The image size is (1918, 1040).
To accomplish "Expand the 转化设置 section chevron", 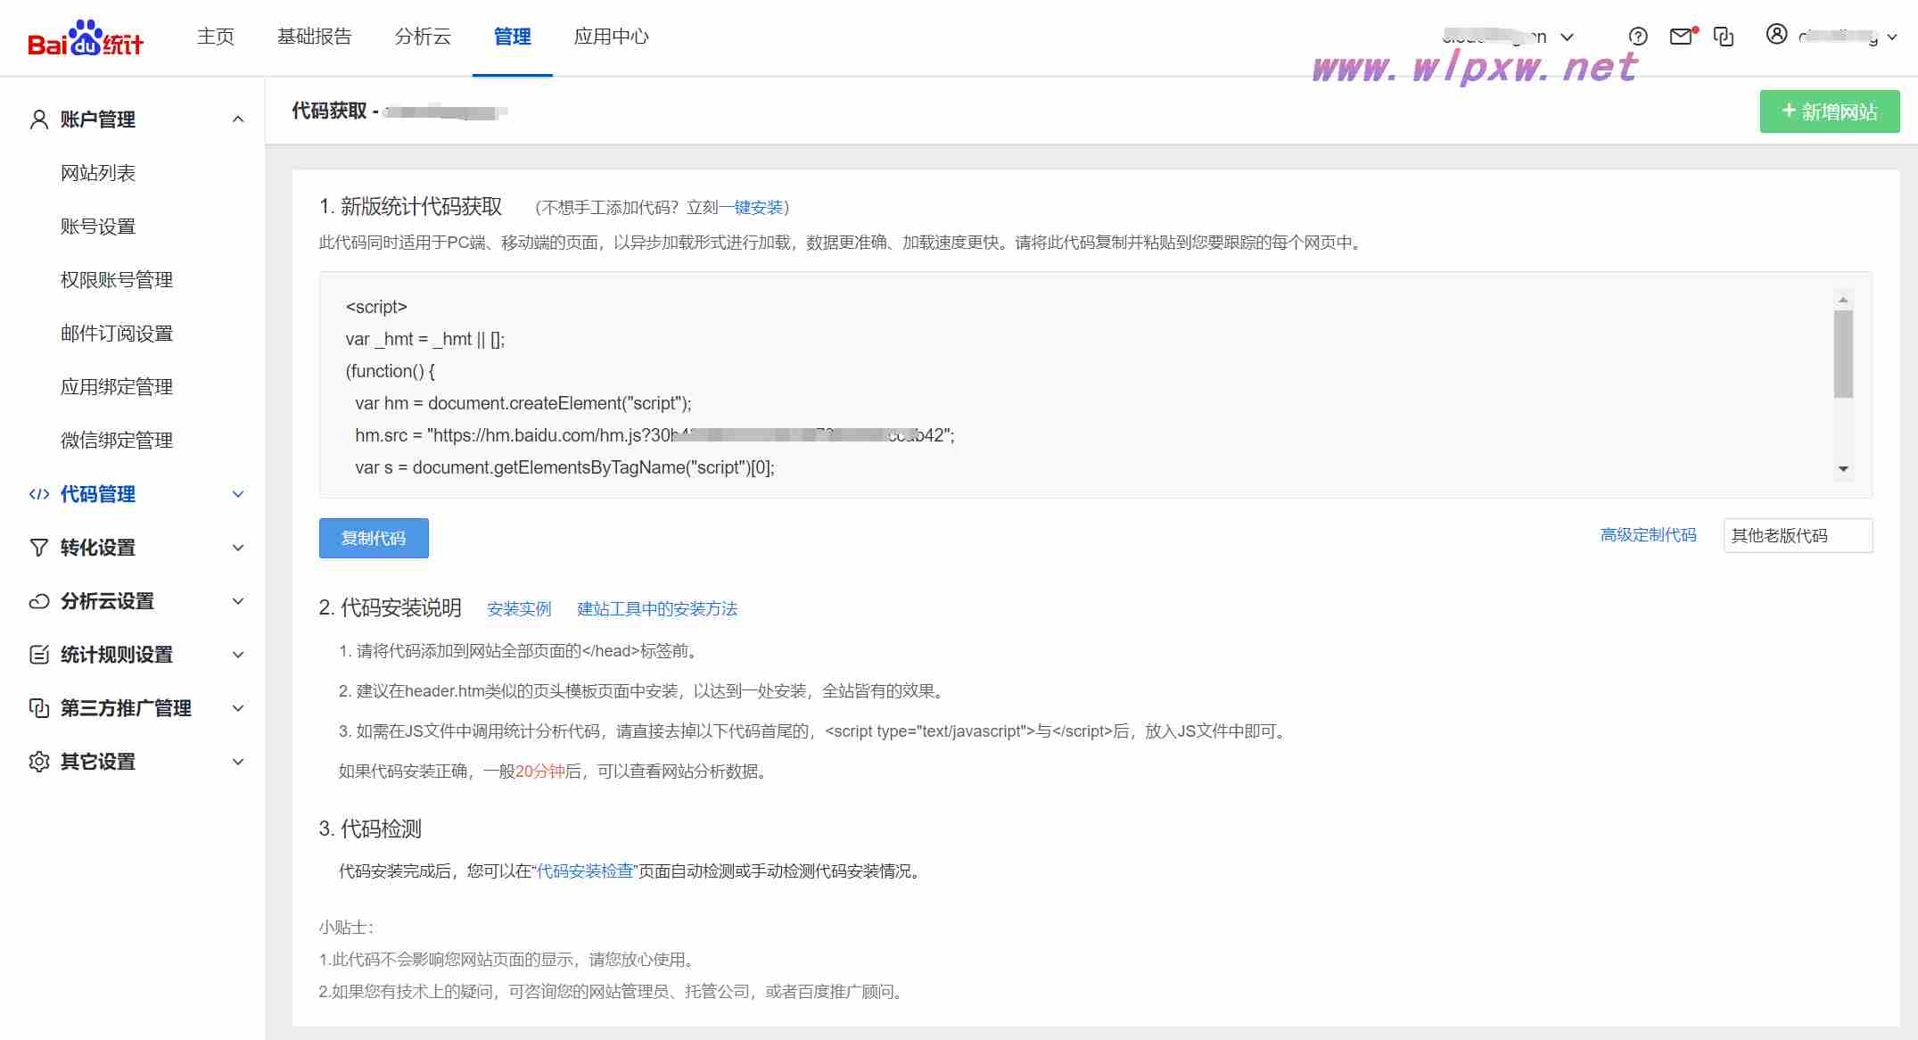I will [x=238, y=548].
